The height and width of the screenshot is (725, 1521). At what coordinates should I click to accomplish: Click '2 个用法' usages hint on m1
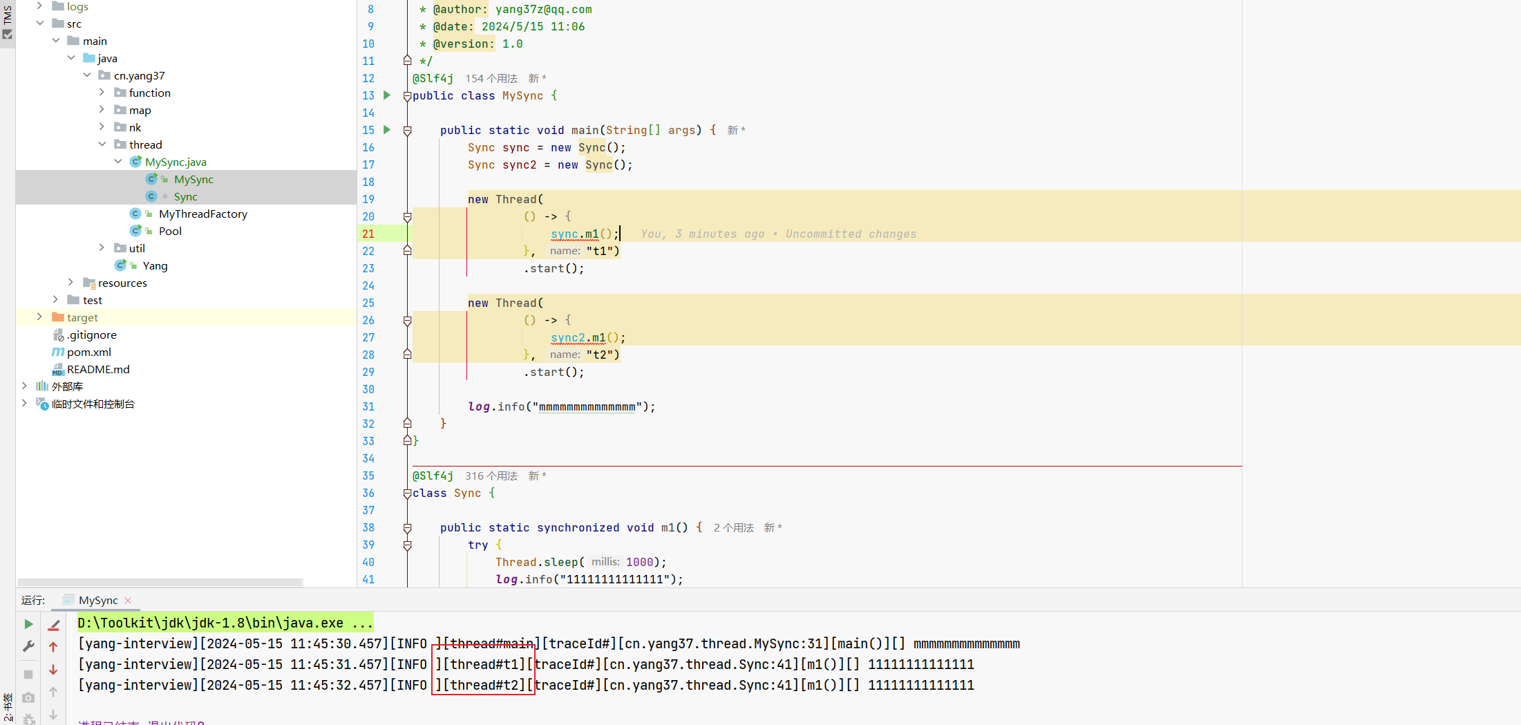[x=734, y=527]
